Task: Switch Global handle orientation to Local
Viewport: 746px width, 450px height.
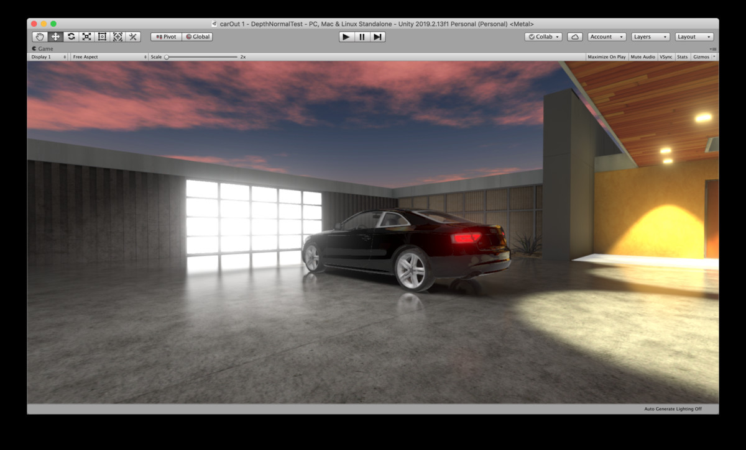Action: 198,37
